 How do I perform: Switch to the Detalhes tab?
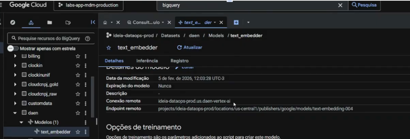click(114, 61)
